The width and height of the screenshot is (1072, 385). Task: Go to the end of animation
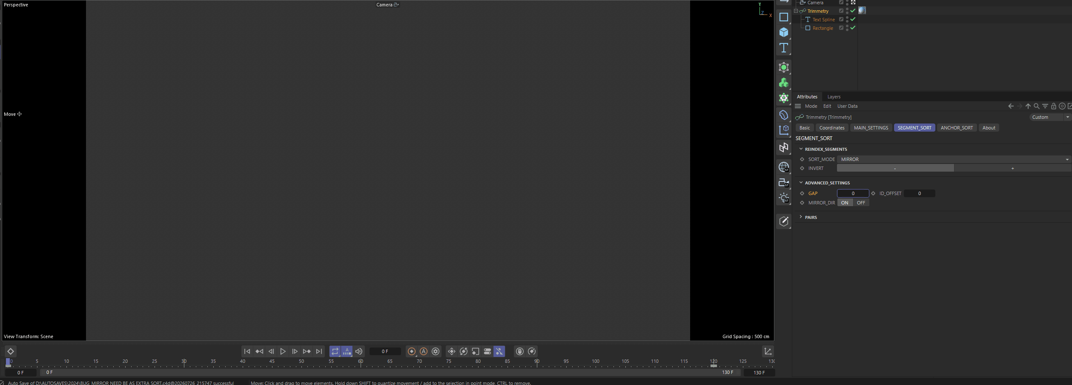(x=319, y=351)
